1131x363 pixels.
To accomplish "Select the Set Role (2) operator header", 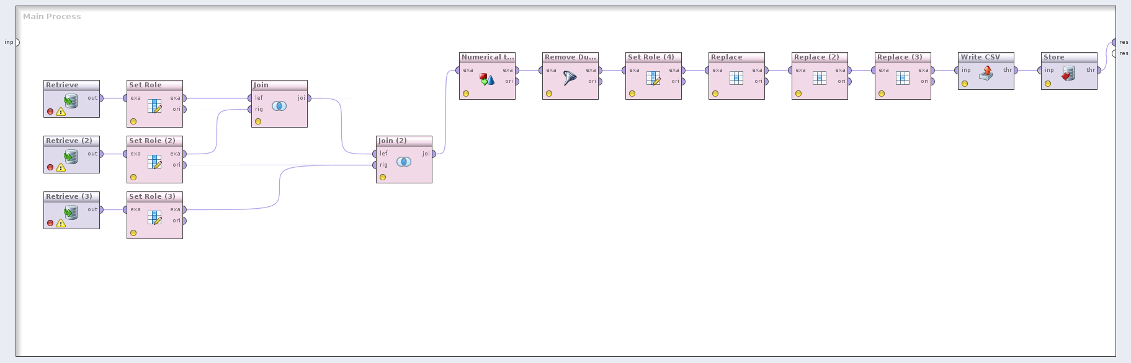I will (154, 141).
